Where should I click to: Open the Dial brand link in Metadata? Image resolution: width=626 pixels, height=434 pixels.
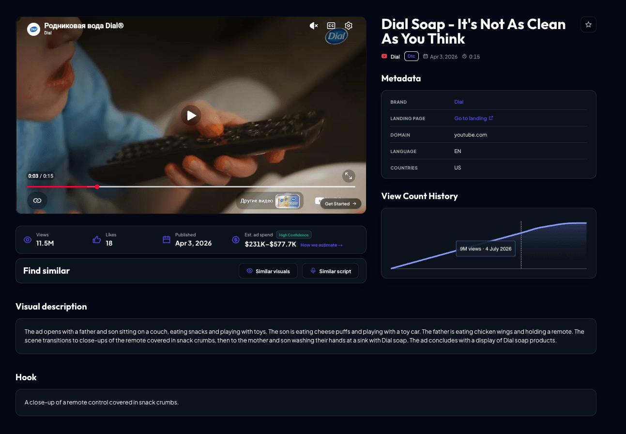point(459,102)
